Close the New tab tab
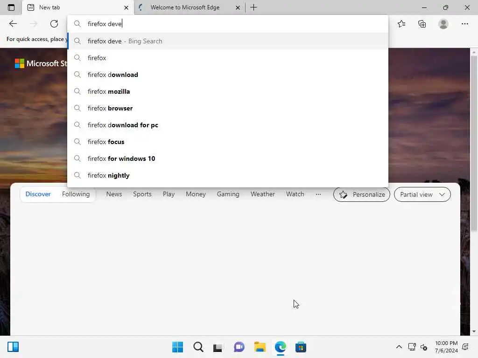 pyautogui.click(x=126, y=7)
